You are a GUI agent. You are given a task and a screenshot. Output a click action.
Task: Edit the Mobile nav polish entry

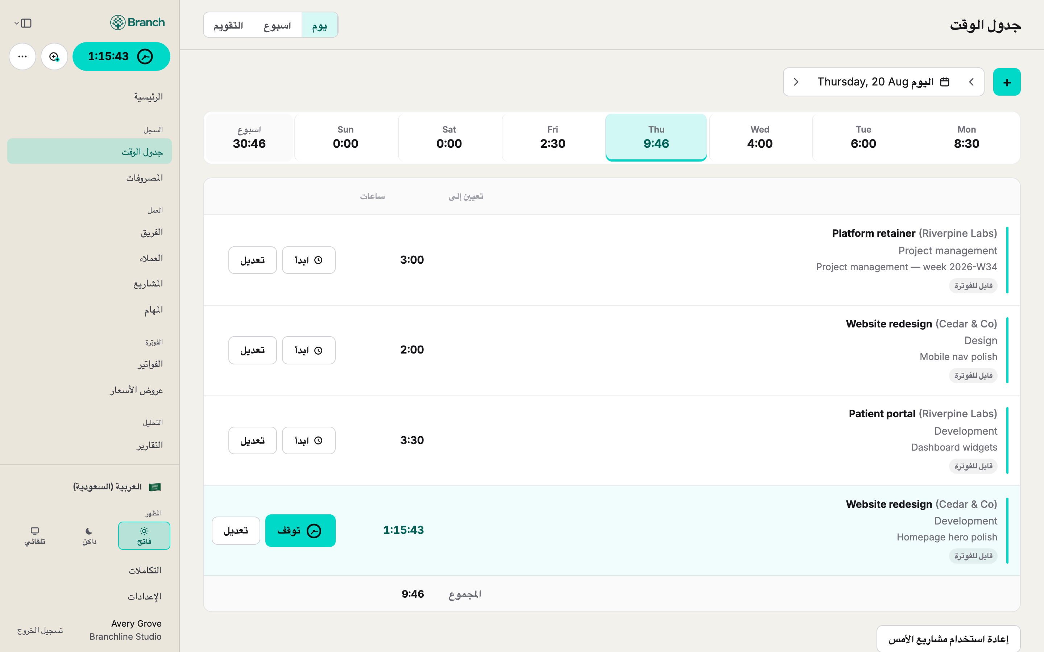pos(252,350)
